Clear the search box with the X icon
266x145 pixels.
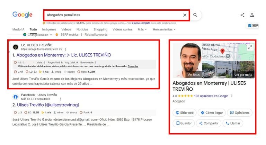[185, 15]
